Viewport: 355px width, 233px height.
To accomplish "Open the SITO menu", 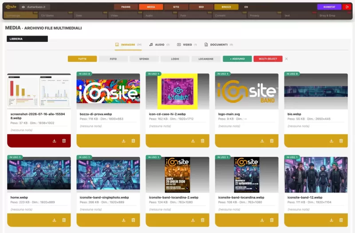I will 176,7.
